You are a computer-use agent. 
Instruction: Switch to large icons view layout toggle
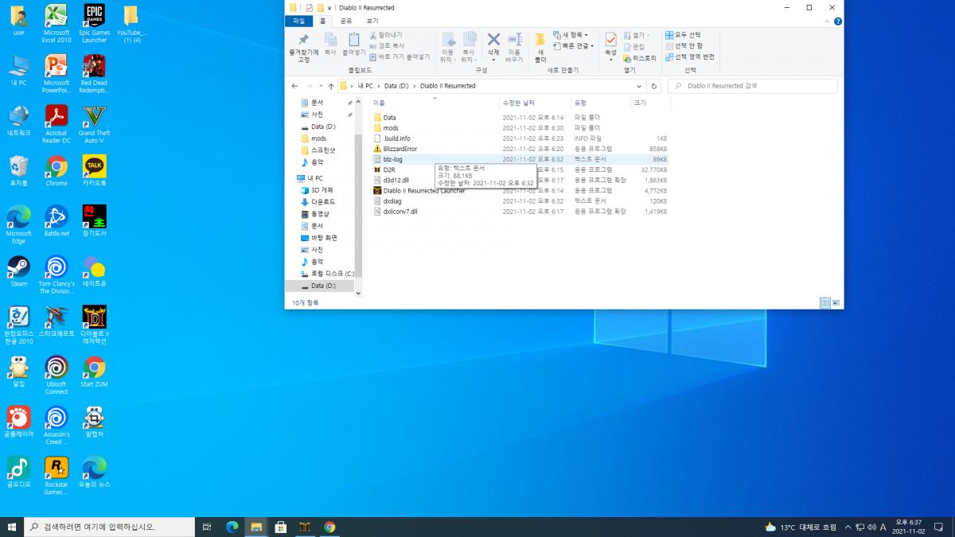(836, 303)
